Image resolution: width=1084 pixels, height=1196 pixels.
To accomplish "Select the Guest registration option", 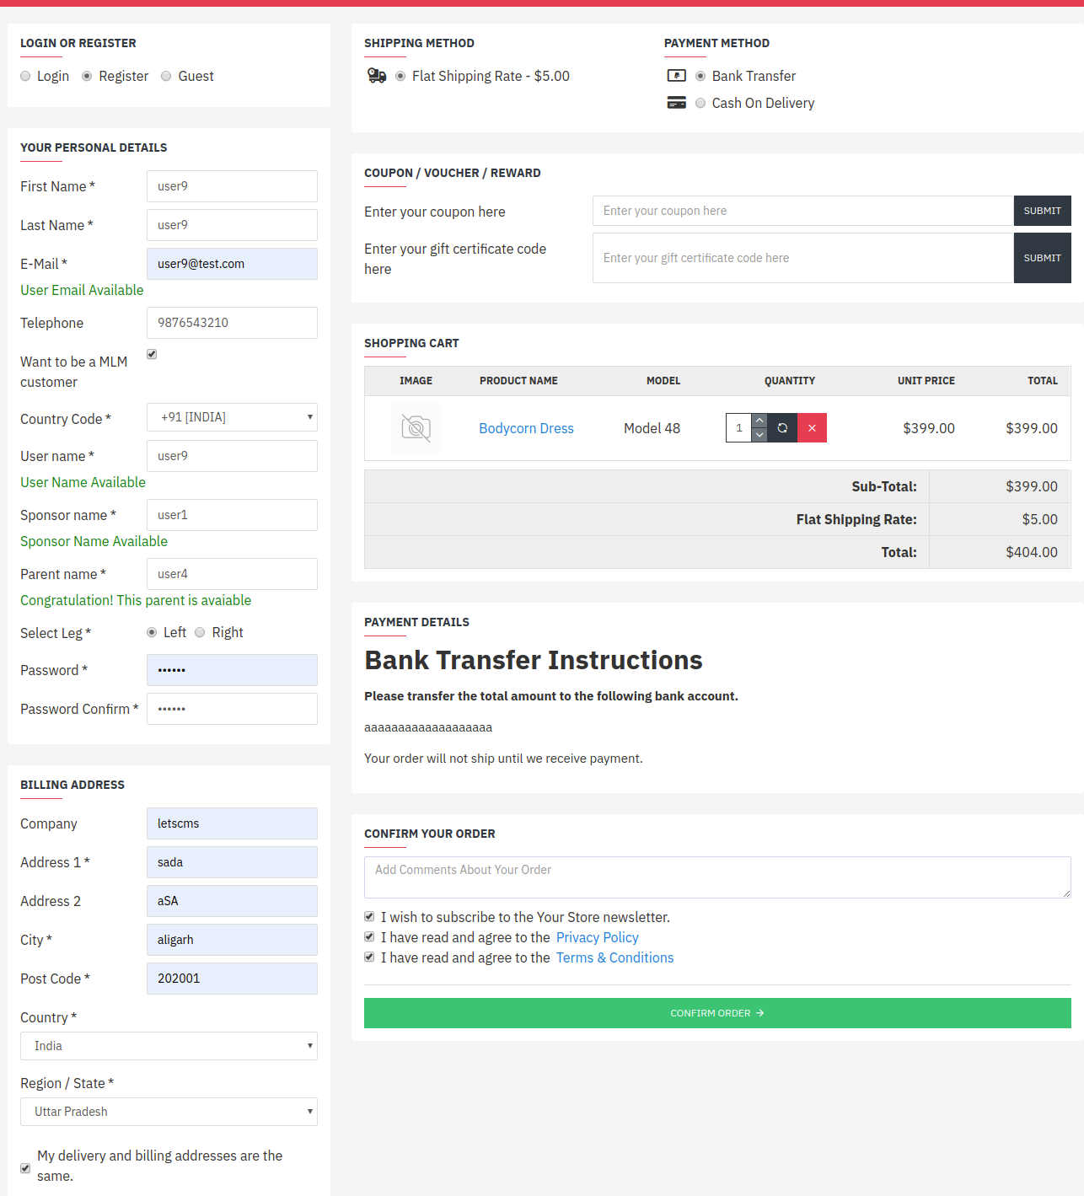I will coord(166,76).
